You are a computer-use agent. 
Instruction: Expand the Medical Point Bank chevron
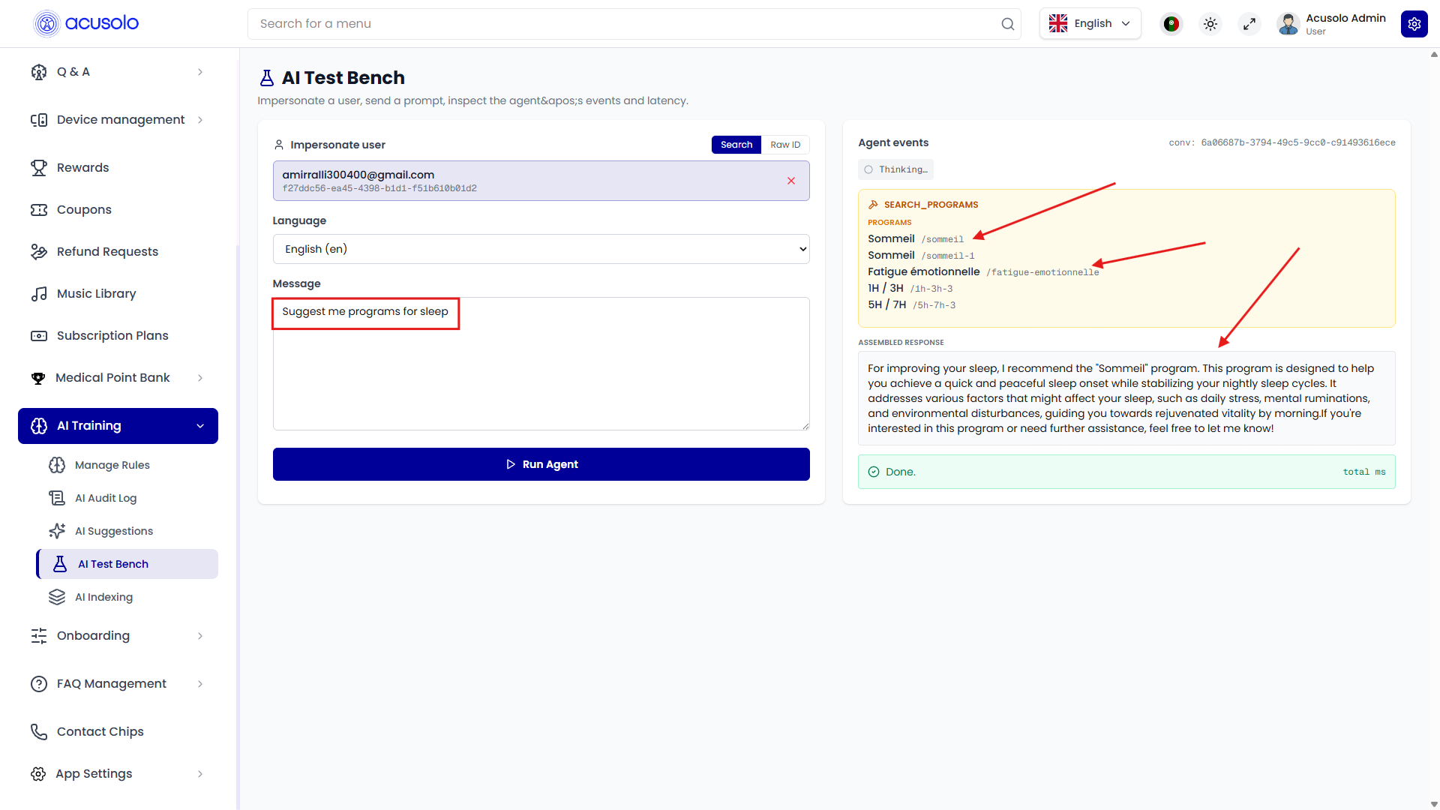pos(200,378)
